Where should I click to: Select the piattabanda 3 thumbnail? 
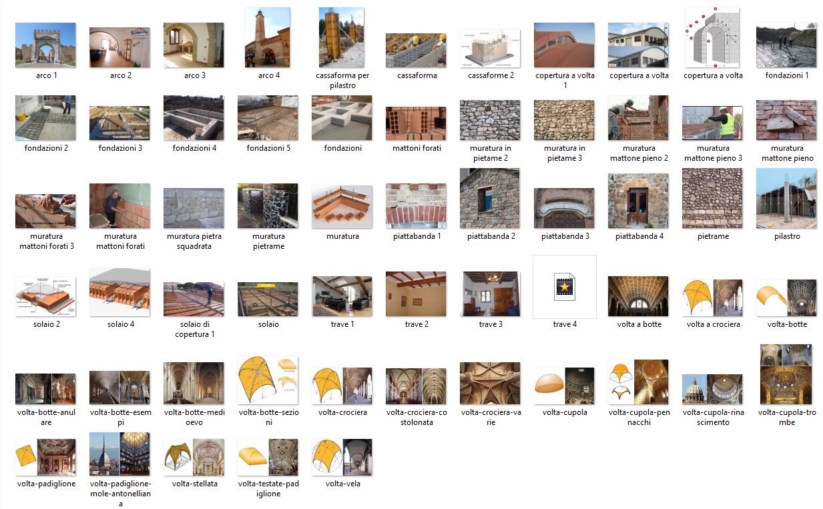click(564, 208)
